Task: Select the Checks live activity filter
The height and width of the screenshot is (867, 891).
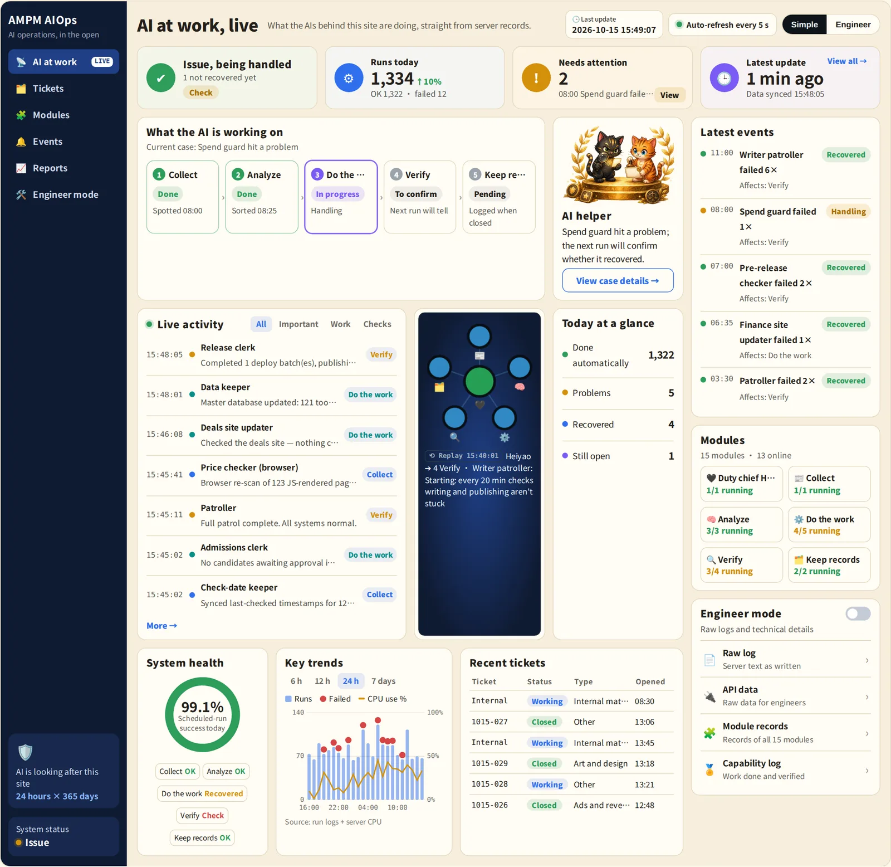Action: (x=378, y=324)
